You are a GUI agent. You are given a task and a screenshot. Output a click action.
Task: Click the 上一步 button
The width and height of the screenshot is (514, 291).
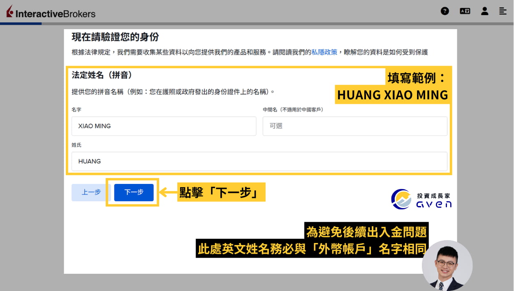click(91, 192)
